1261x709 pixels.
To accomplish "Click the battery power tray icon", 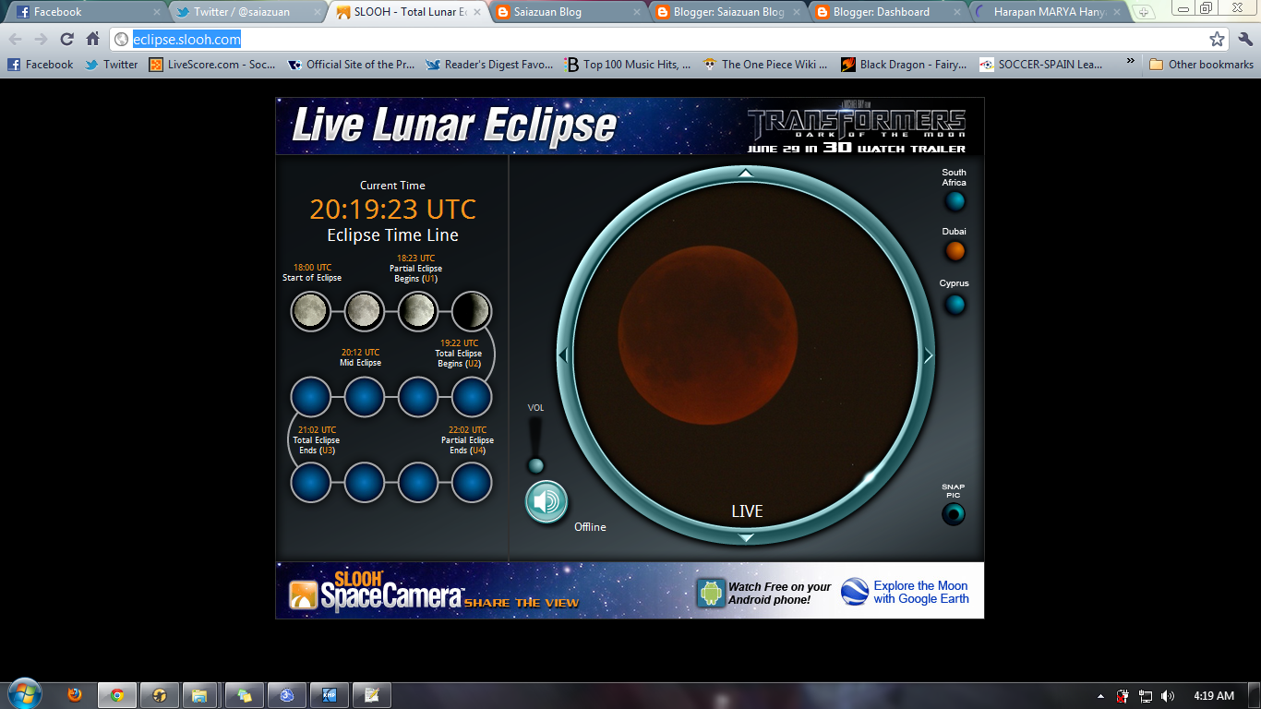I will 1123,696.
